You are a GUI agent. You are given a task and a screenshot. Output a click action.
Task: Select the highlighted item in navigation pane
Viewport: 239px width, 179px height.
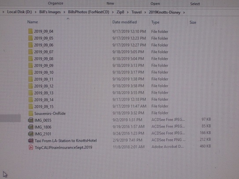[10, 118]
